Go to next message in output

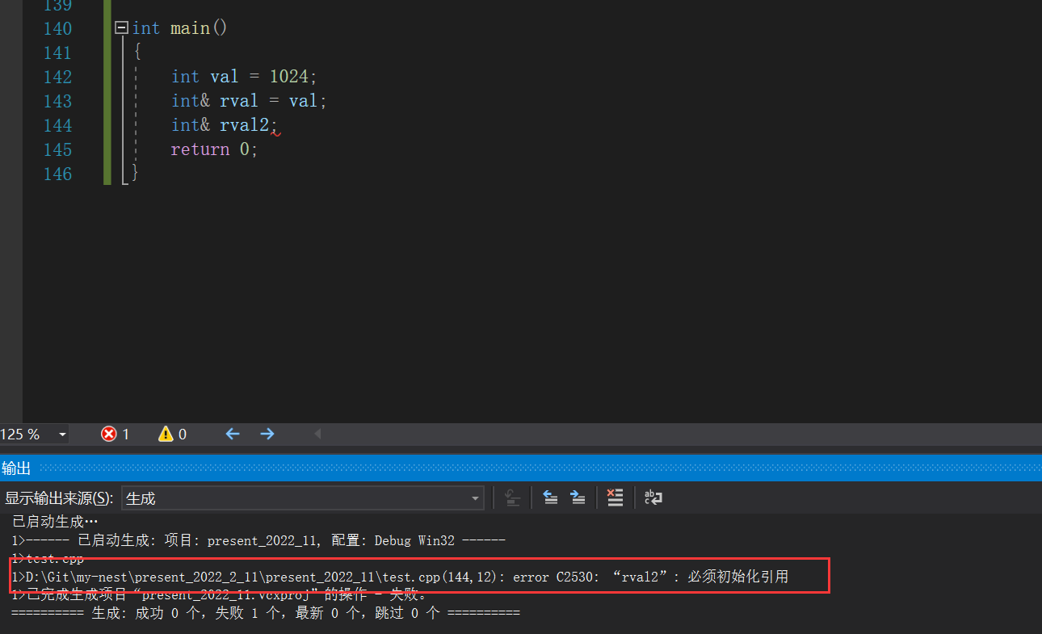pos(578,498)
